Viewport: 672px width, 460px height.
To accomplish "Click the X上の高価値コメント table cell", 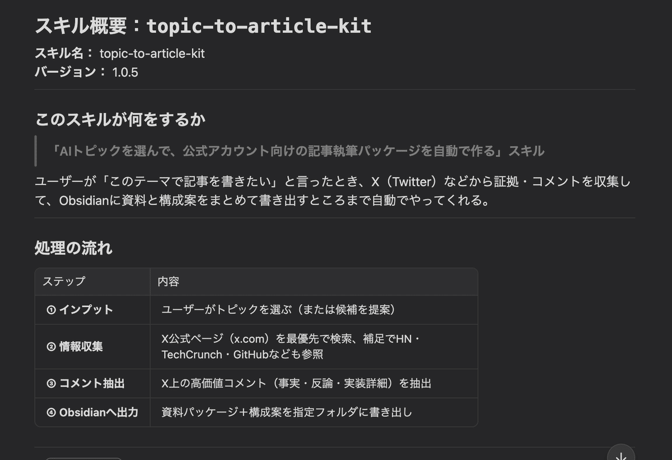I will pyautogui.click(x=296, y=384).
